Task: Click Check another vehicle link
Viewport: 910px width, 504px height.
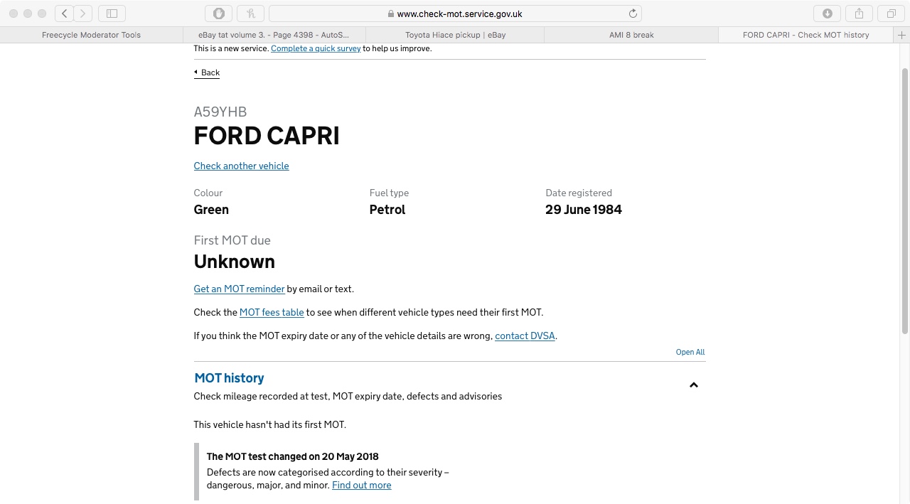Action: click(241, 166)
